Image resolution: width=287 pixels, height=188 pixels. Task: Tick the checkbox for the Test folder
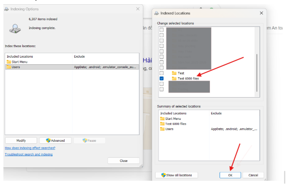161,73
